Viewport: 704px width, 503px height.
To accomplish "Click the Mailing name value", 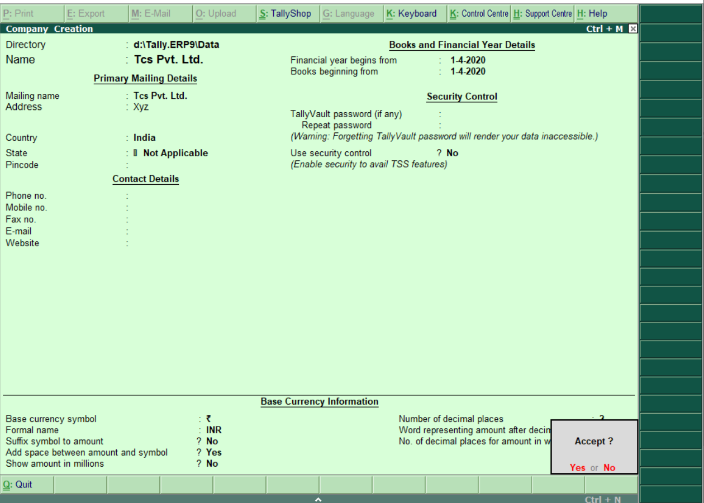I will coord(160,96).
